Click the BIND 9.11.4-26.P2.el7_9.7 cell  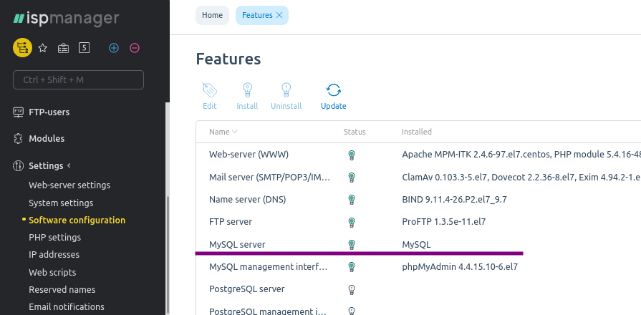pyautogui.click(x=455, y=200)
